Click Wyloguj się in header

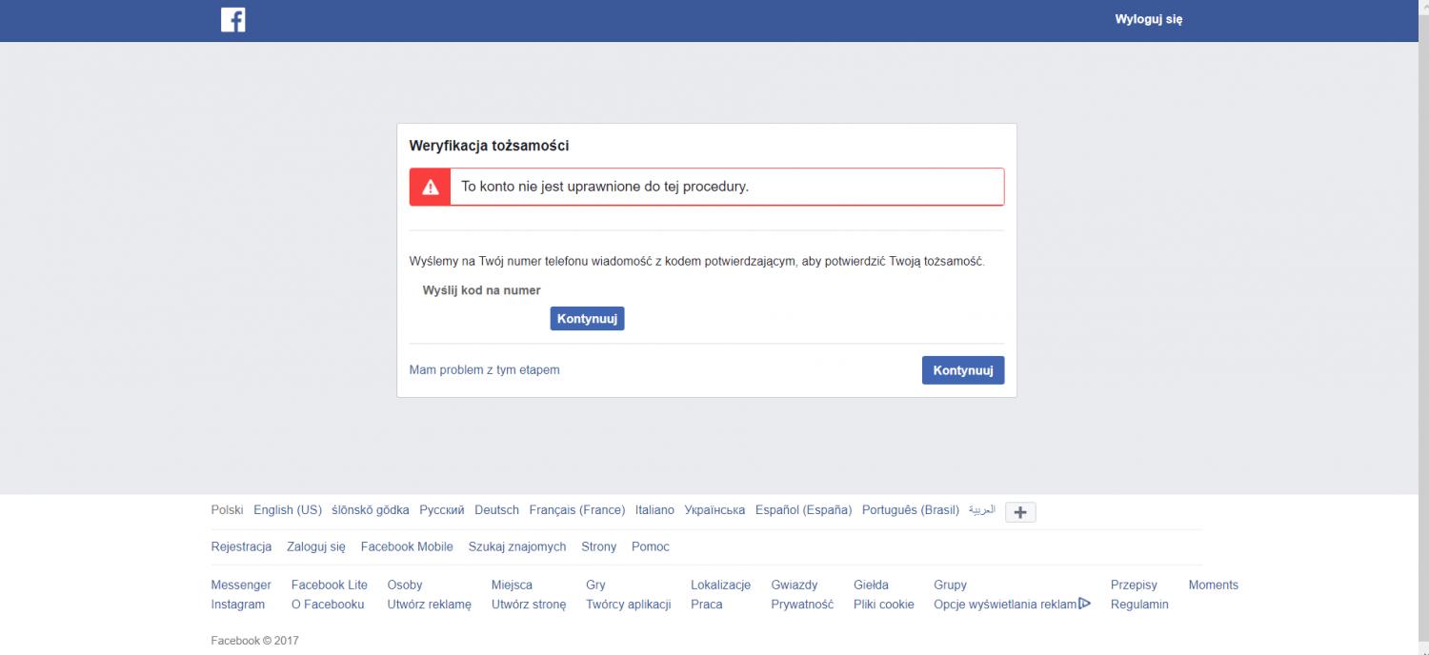1148,19
